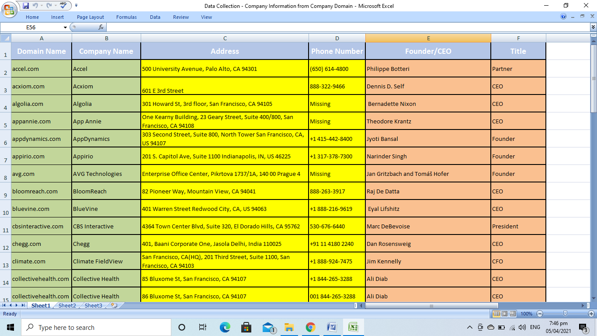Open the View ribbon tab
This screenshot has height=336, width=597.
pos(207,17)
